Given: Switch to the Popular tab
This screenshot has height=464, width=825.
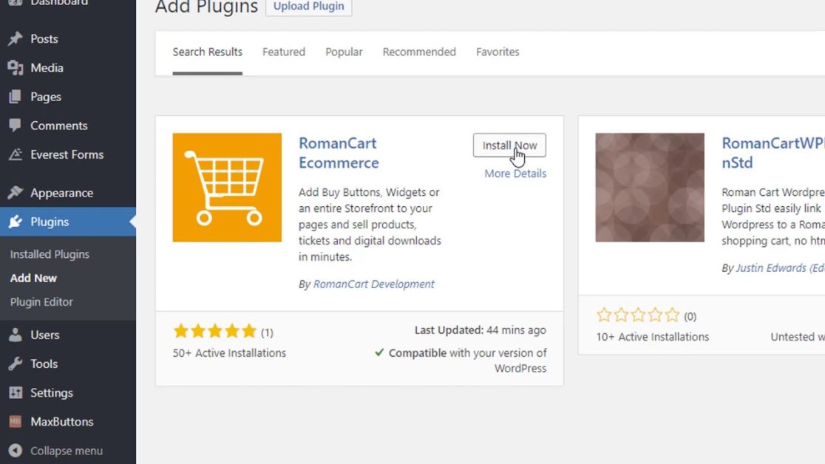Looking at the screenshot, I should [x=344, y=52].
